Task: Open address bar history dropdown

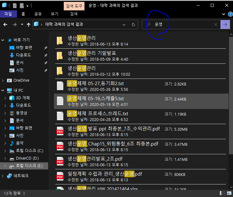Action: click(x=124, y=25)
